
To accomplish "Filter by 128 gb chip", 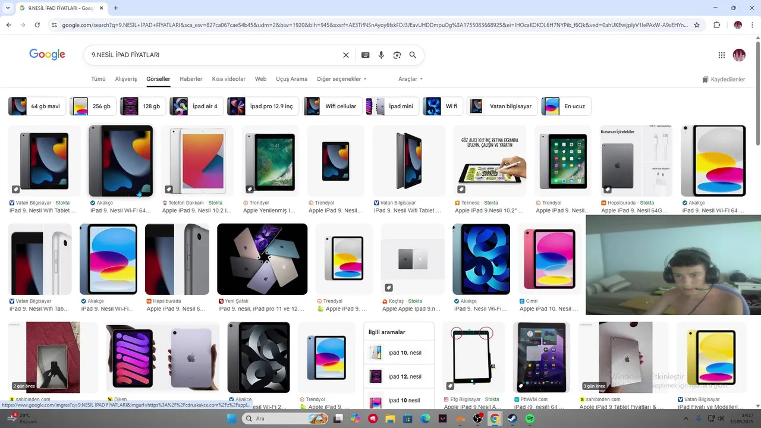I will pyautogui.click(x=143, y=106).
